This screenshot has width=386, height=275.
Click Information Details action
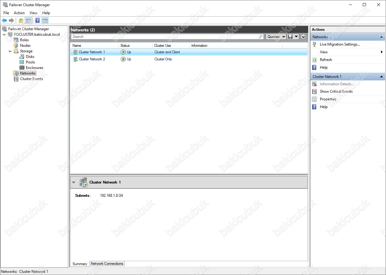coord(337,84)
